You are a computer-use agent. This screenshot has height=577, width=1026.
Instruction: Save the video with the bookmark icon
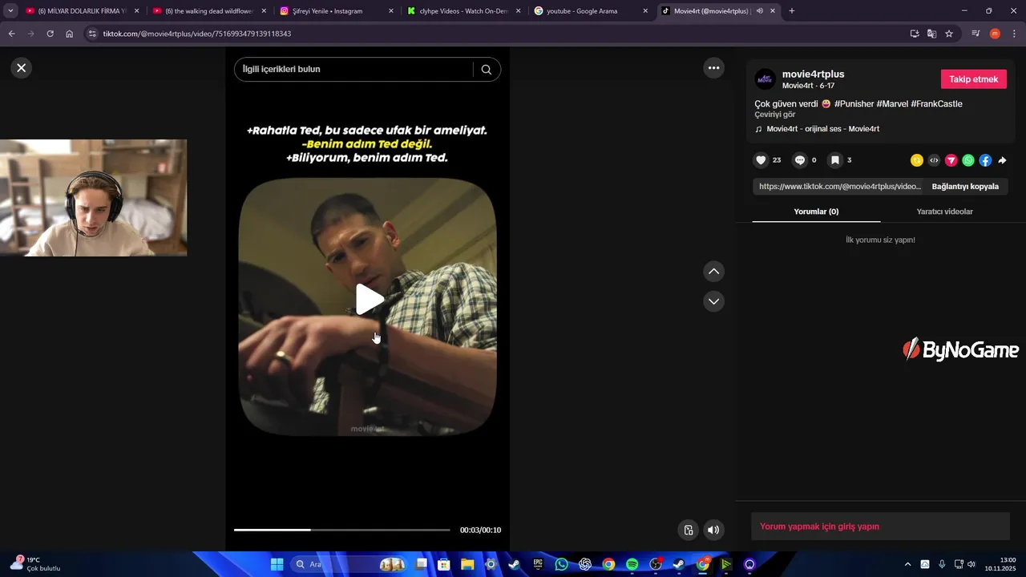pyautogui.click(x=834, y=160)
